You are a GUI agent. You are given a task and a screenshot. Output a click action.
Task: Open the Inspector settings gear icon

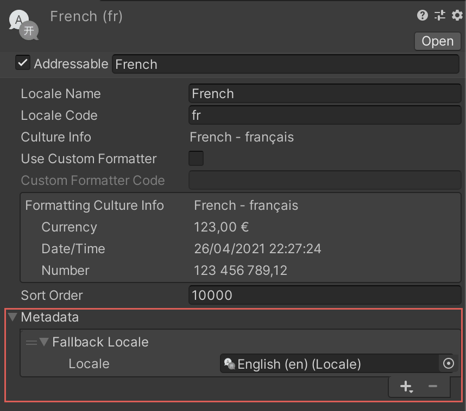point(457,15)
